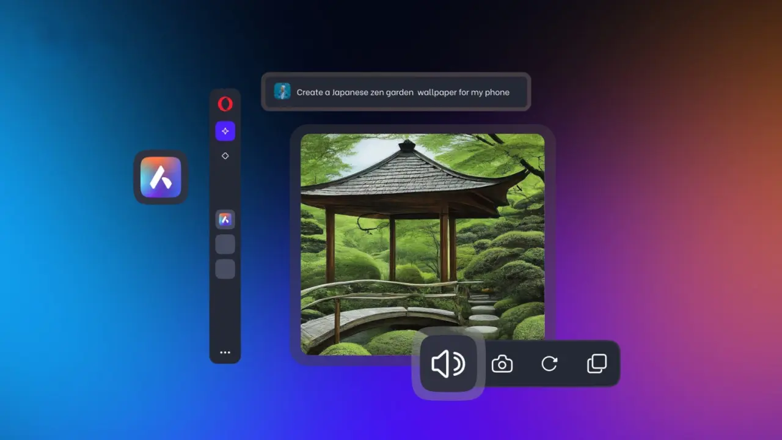Click the large Aria app icon left of sidebar
782x440 pixels.
pyautogui.click(x=161, y=177)
